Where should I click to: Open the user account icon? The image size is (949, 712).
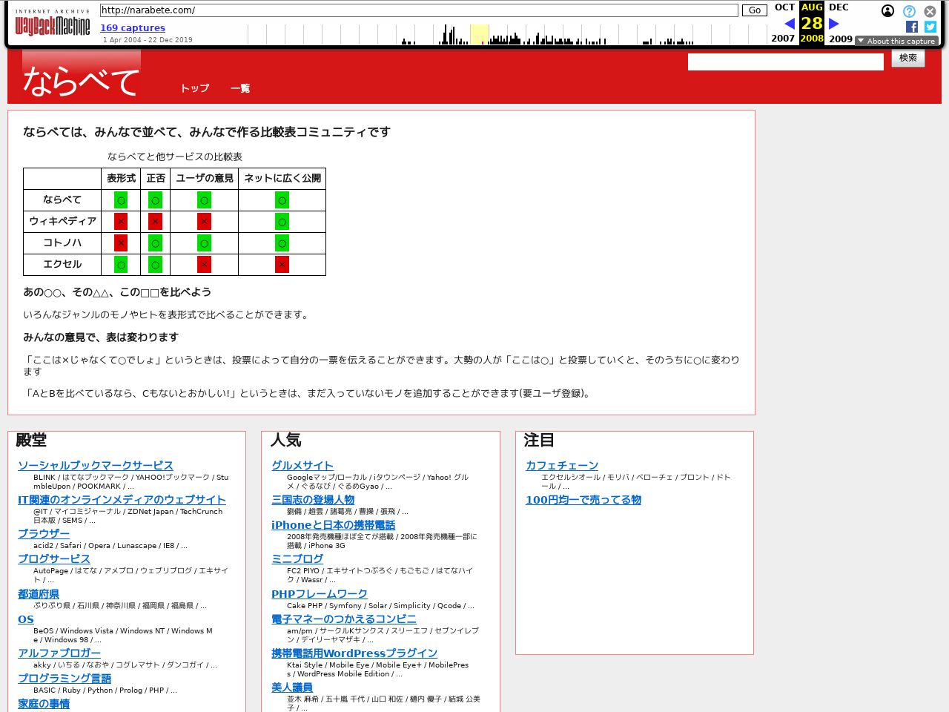click(887, 11)
